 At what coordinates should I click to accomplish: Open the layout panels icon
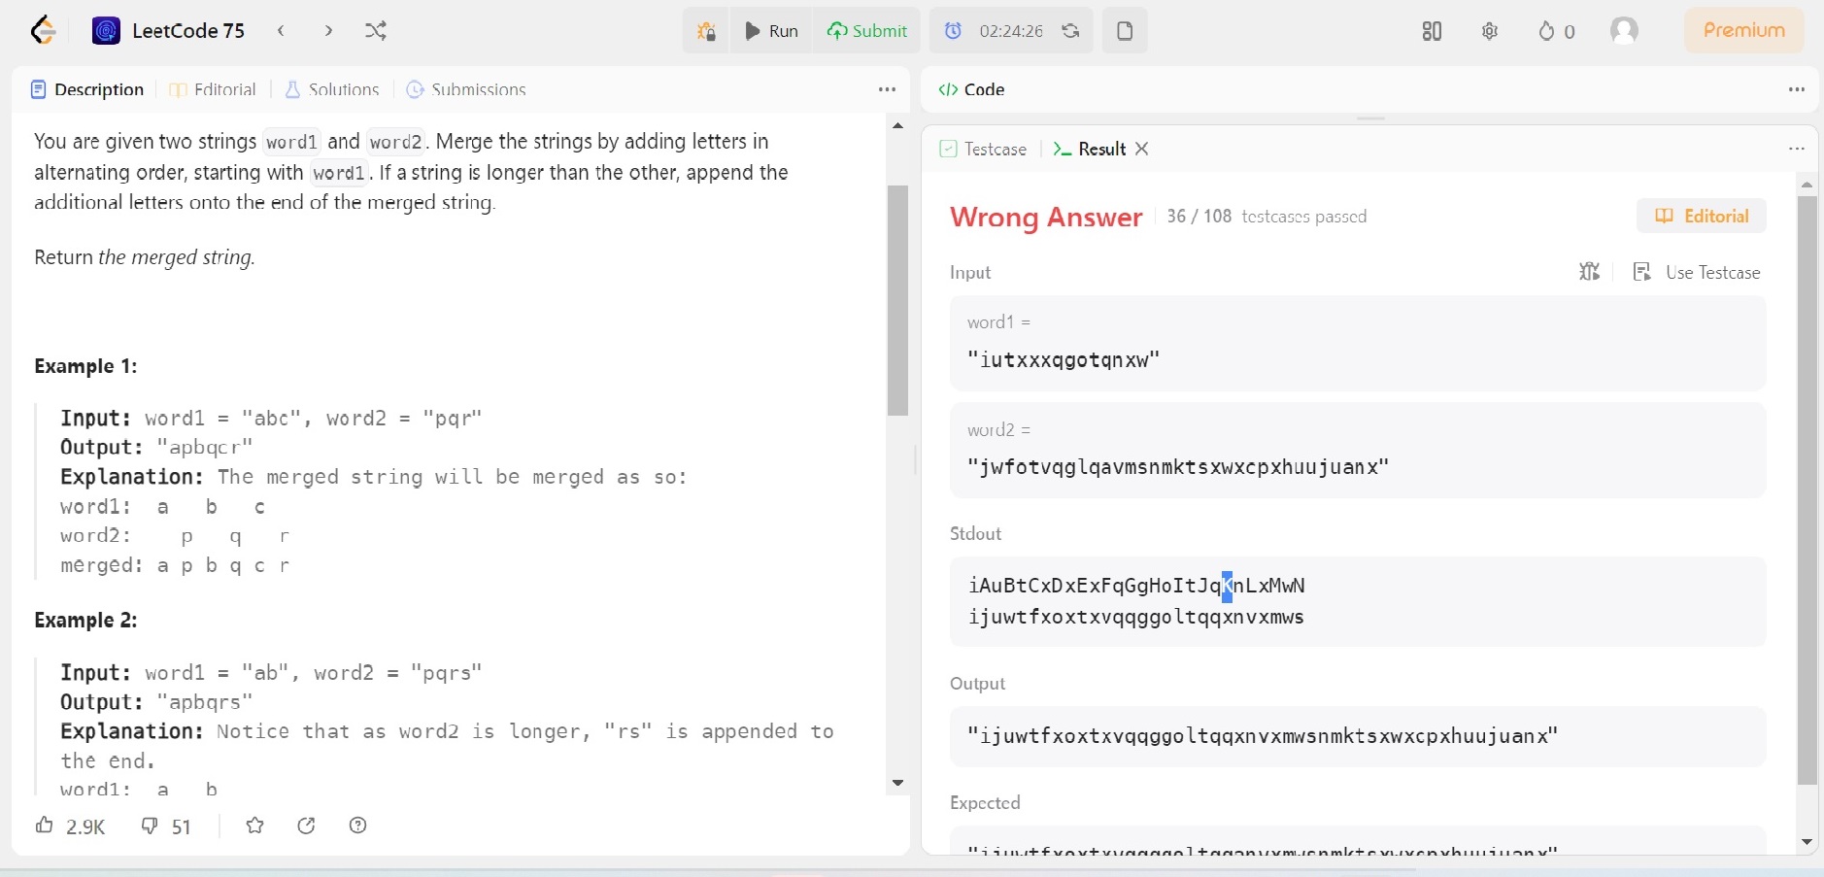click(x=1432, y=31)
